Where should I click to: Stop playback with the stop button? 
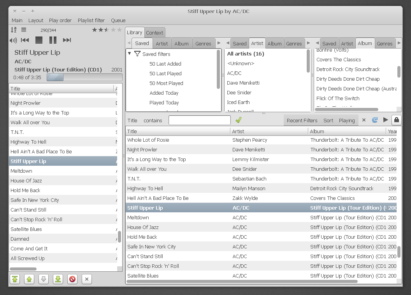tap(39, 40)
